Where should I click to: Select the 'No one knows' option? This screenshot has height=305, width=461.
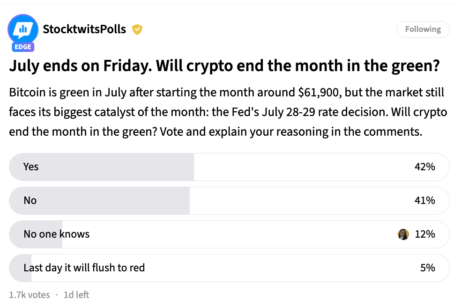[229, 234]
